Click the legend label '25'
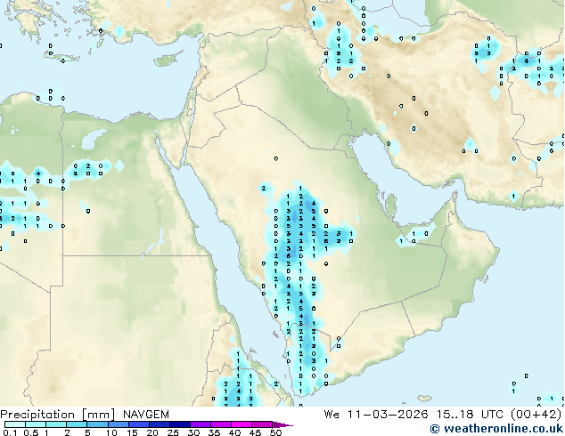This screenshot has height=436, width=565. click(x=173, y=432)
